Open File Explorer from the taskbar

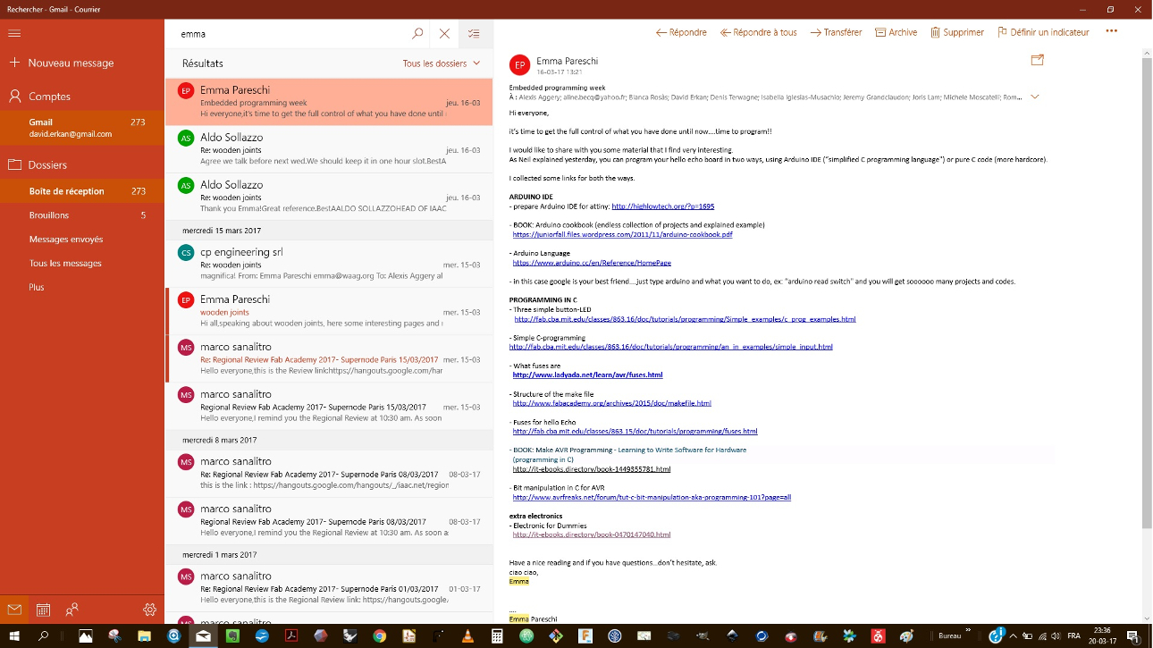(144, 636)
